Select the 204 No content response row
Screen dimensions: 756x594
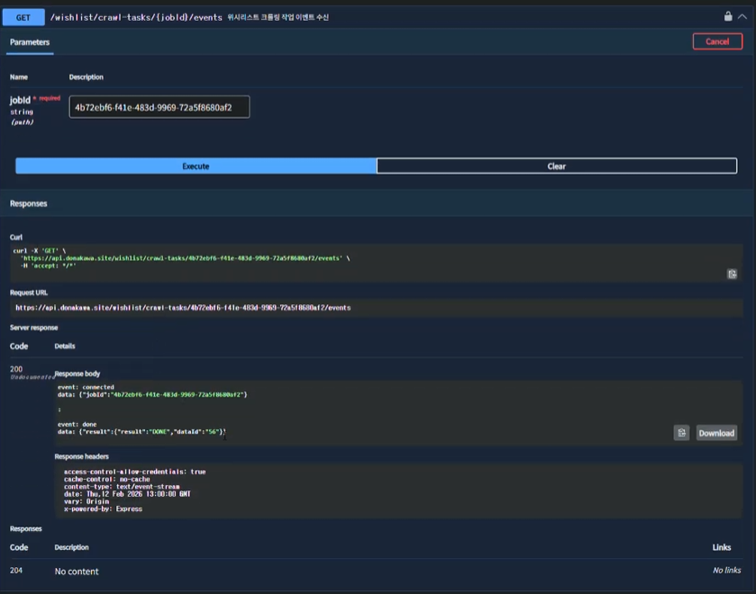coord(77,571)
